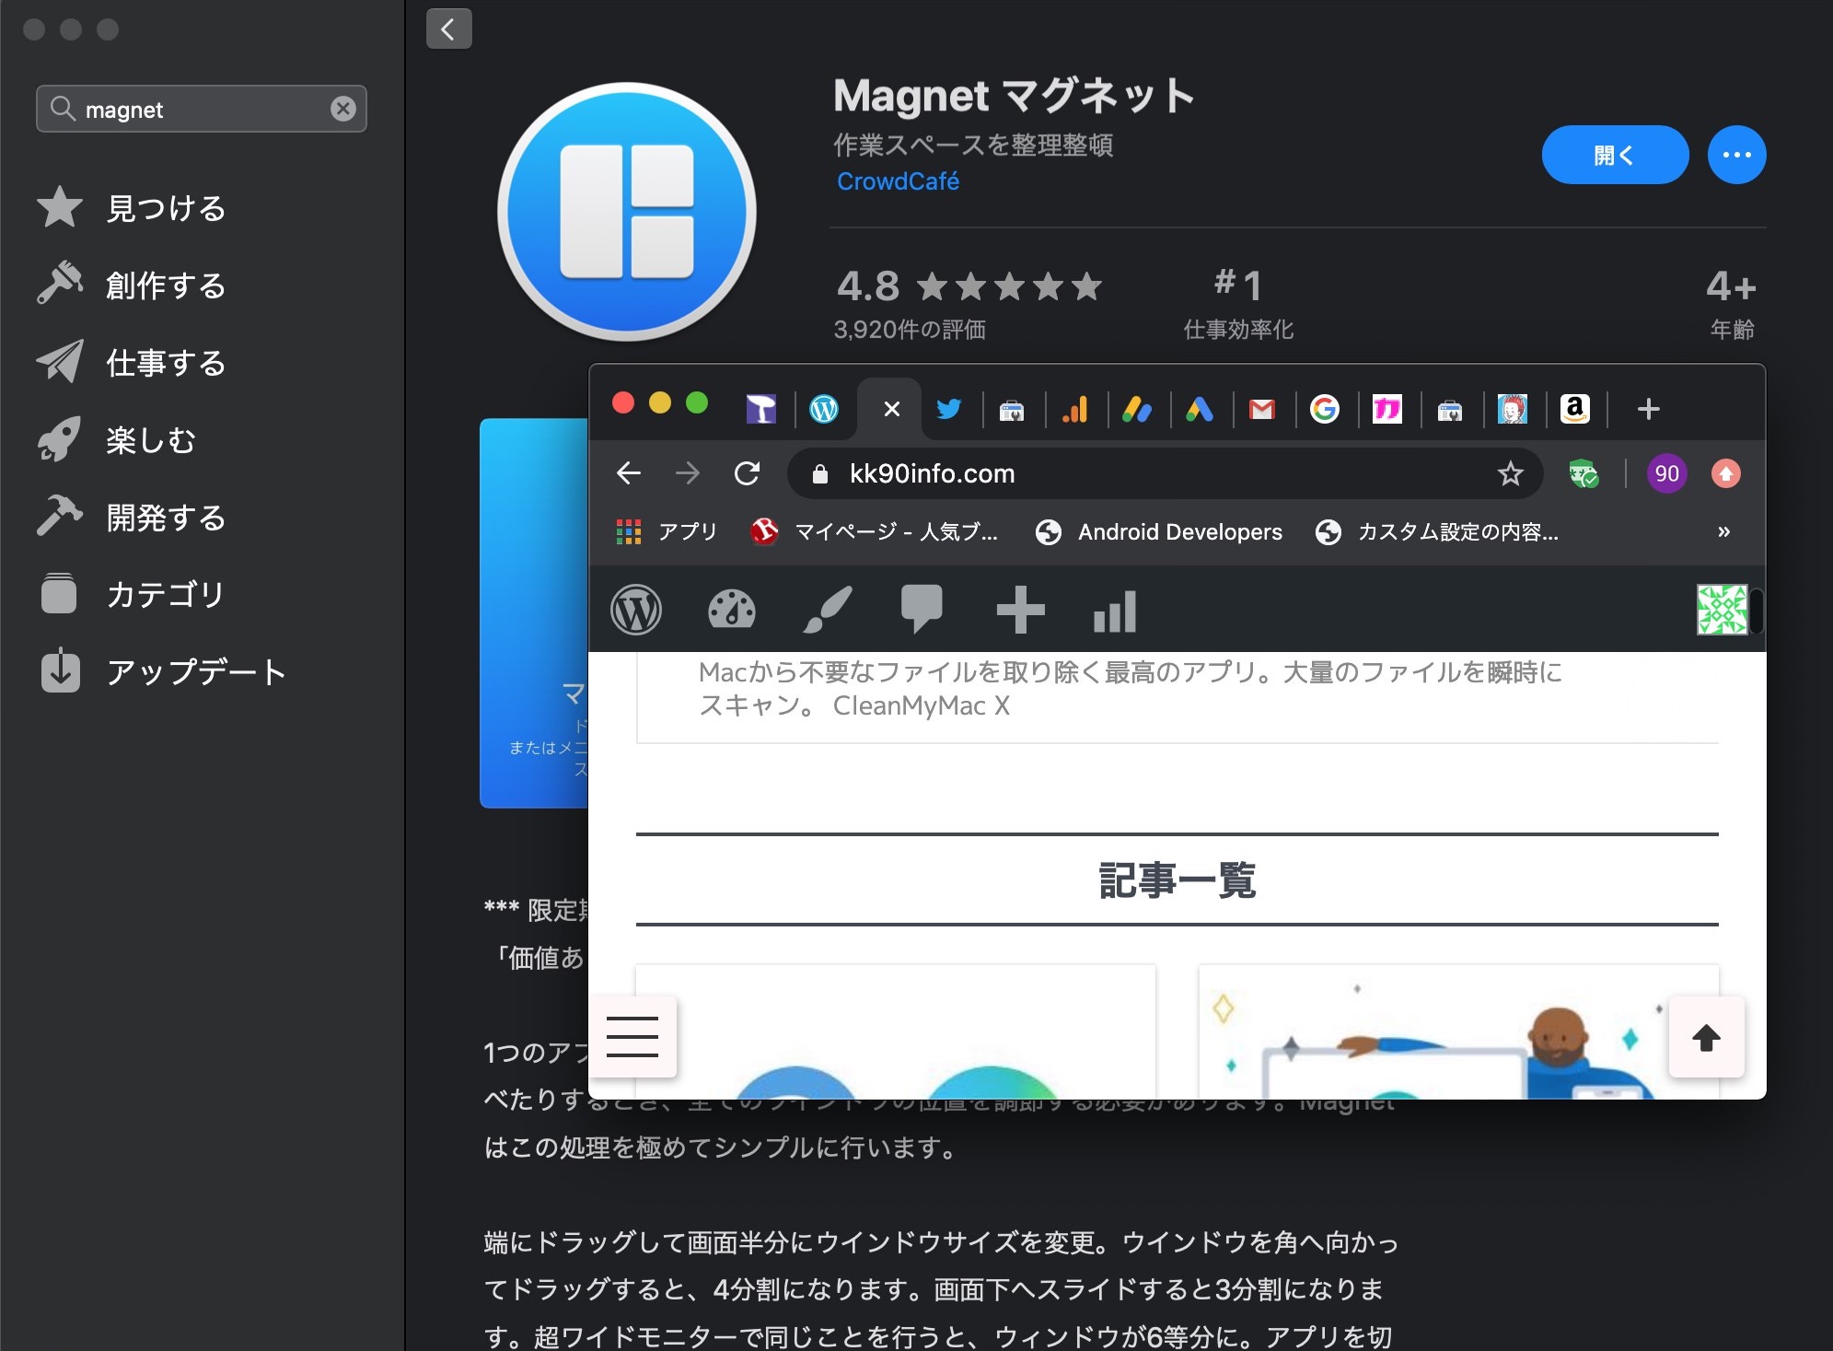Click the red update arrow icon
Viewport: 1833px width, 1351px height.
pos(1725,473)
